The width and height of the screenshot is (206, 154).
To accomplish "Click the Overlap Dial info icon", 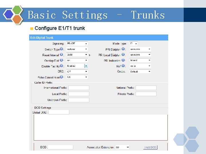I will click(x=61, y=60).
